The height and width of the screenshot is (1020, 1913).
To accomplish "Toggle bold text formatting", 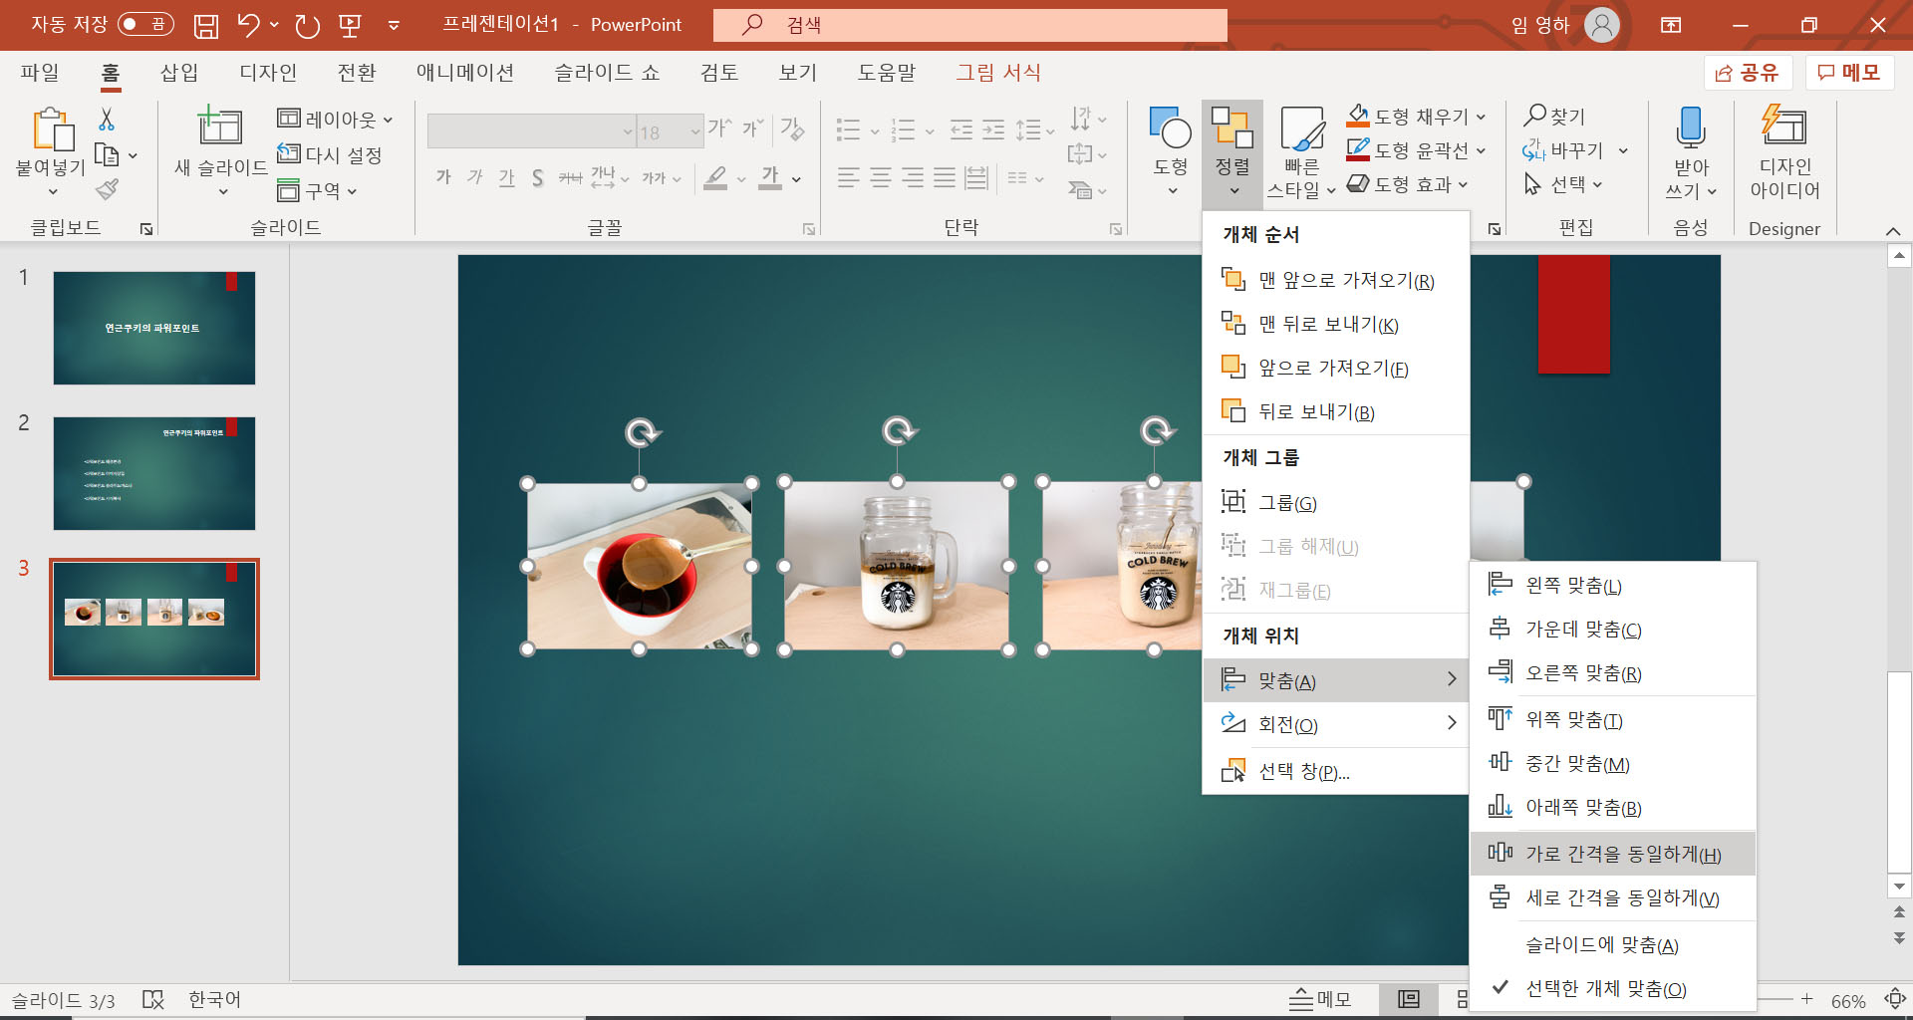I will coord(443,177).
